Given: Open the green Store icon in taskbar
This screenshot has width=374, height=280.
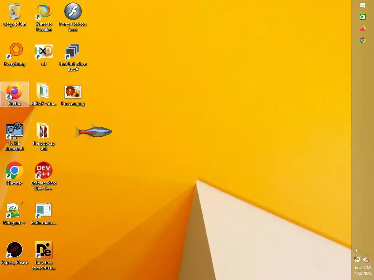Looking at the screenshot, I should click(x=362, y=17).
